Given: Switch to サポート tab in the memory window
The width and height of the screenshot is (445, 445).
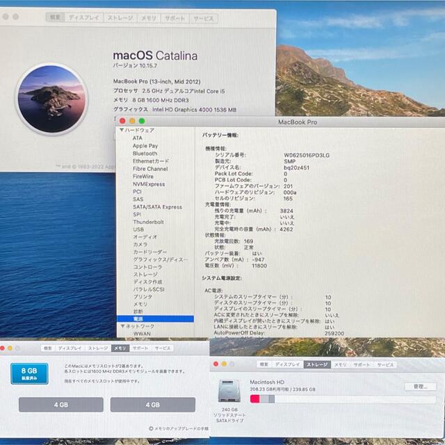Looking at the screenshot, I should point(140,348).
